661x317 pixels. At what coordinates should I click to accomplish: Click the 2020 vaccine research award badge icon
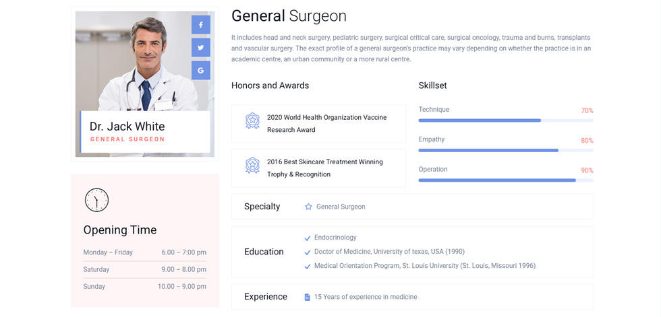point(252,121)
